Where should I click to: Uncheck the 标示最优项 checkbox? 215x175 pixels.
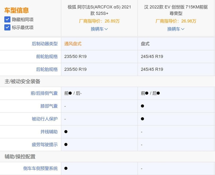click(x=7, y=27)
